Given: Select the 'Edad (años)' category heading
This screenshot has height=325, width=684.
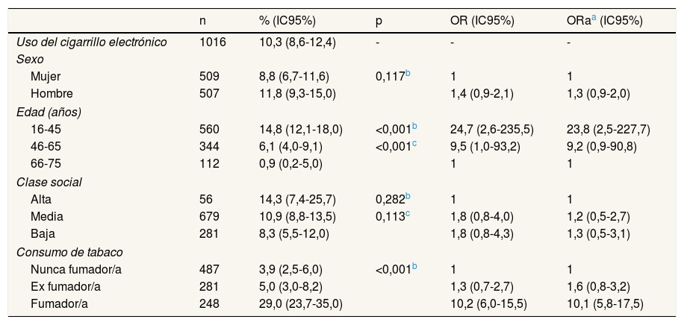Looking at the screenshot, I should pos(49,112).
